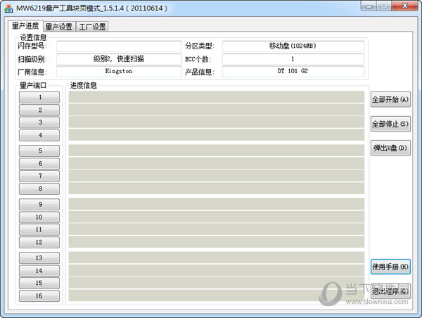This screenshot has width=422, height=318.
Task: Select port button 9
Action: pyautogui.click(x=39, y=204)
